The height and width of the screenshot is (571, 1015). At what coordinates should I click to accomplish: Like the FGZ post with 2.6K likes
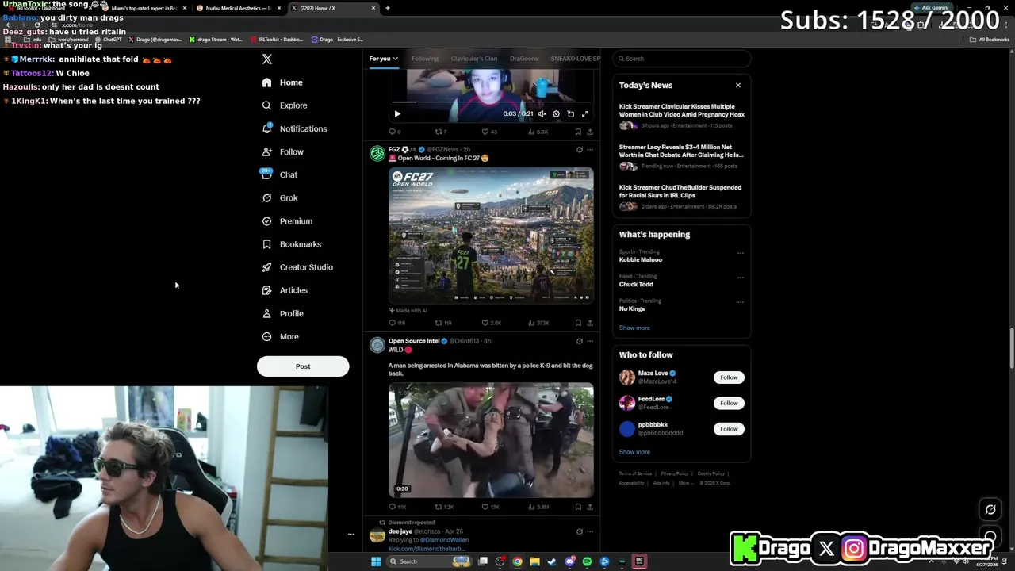tap(492, 323)
